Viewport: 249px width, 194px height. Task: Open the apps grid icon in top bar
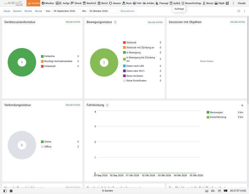click(228, 3)
